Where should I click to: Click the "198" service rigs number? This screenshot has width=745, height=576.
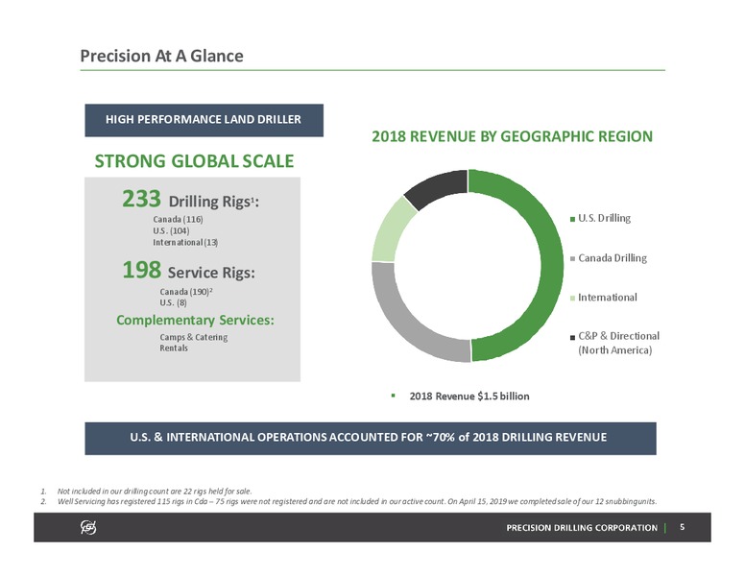pos(141,270)
